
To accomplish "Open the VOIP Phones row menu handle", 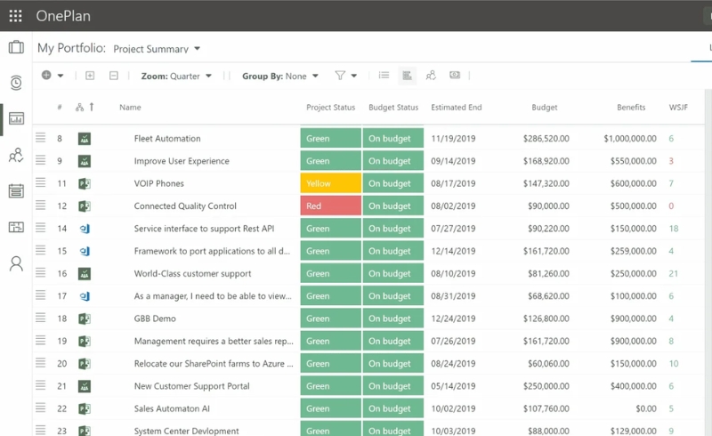I will pos(40,182).
